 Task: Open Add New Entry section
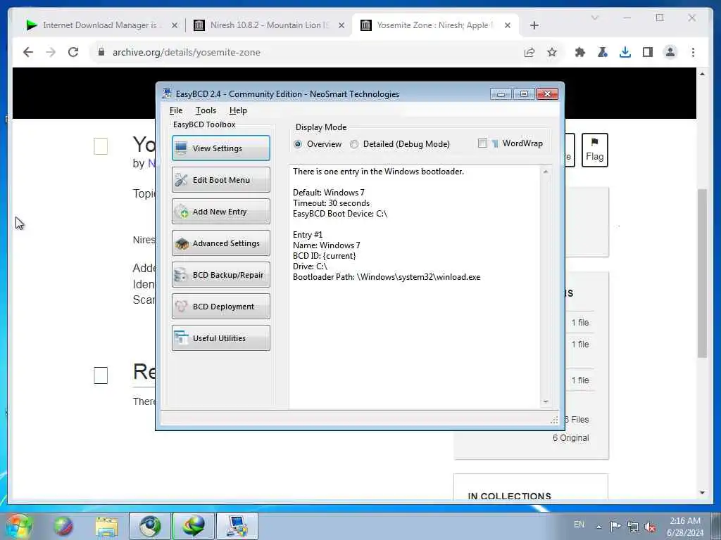coord(220,211)
